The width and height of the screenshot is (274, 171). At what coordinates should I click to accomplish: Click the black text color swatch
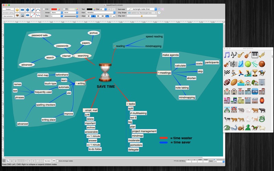pyautogui.click(x=89, y=9)
